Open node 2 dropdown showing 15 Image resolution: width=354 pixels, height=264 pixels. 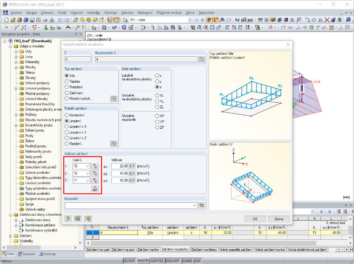tap(88, 173)
